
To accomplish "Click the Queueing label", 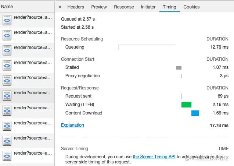I will (75, 47).
